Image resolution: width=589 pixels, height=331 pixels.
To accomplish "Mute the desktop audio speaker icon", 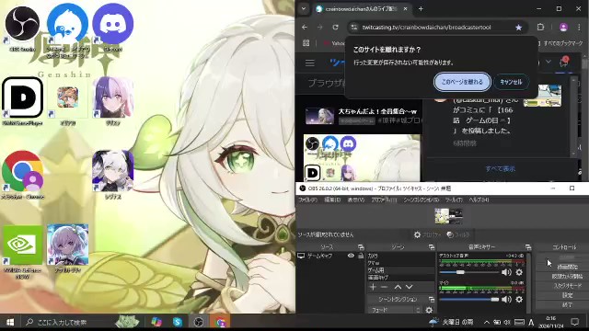I will pyautogui.click(x=506, y=272).
